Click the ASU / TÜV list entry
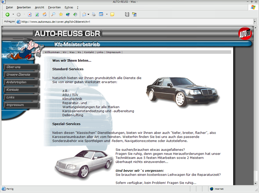The image size is (259, 194). pyautogui.click(x=70, y=95)
